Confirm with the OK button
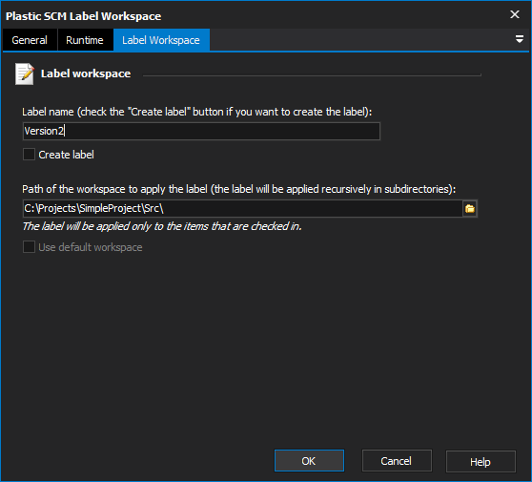Screen dimensions: 532x482 [309, 461]
